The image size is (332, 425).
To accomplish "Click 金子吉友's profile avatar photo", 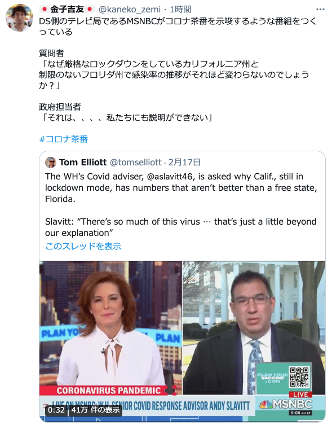I will pyautogui.click(x=20, y=18).
